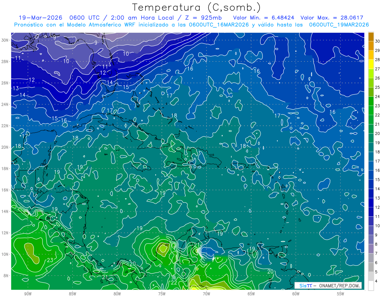
Task: Click the '30N' latitude axis label
Action: 5,40
